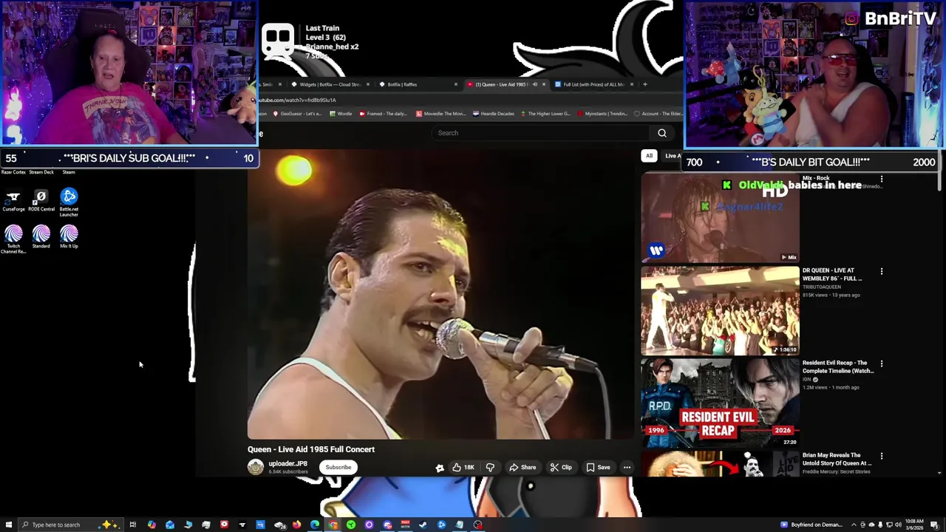Open options menu for Queen Live at Wembley
This screenshot has width=946, height=532.
881,271
